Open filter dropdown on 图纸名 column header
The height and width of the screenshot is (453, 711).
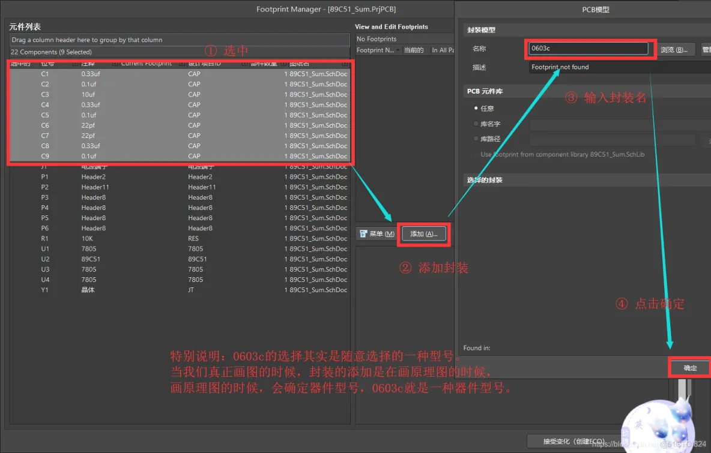[x=345, y=64]
